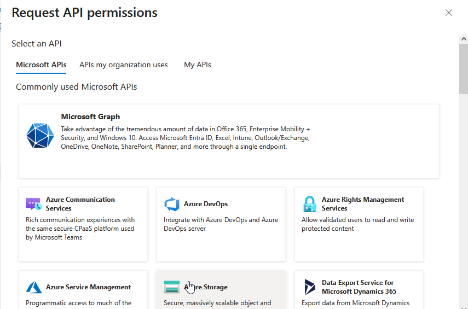
Task: Click the Azure Rights Management padlock icon
Action: point(310,204)
